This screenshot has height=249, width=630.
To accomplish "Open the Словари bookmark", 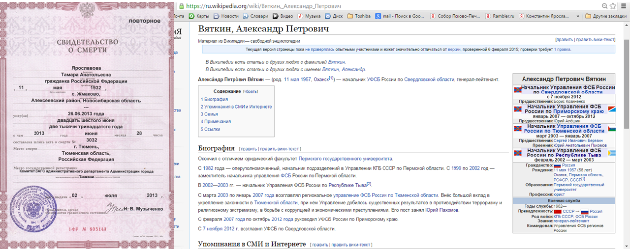I will point(255,16).
